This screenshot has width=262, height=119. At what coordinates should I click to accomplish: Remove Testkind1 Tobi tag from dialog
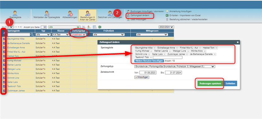tap(151, 57)
